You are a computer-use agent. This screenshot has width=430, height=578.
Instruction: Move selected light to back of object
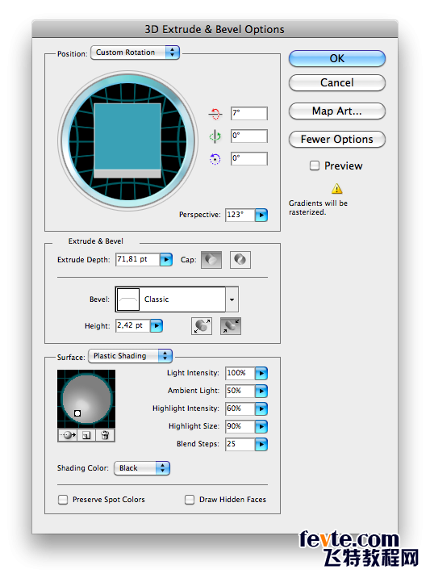[x=68, y=435]
